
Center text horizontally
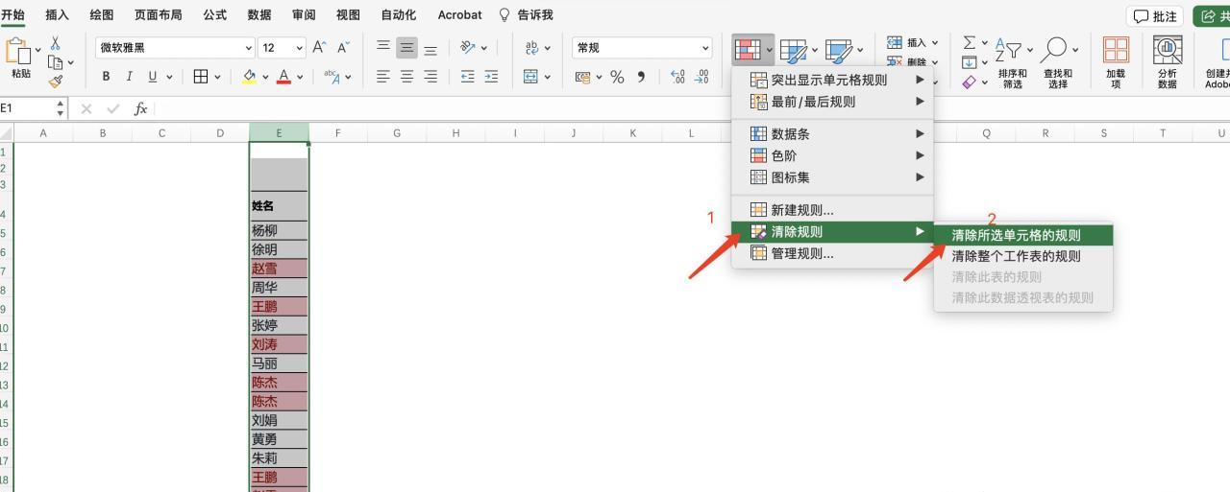(x=407, y=77)
